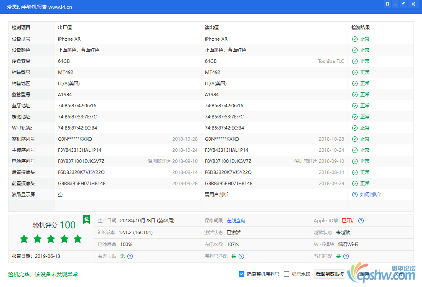Click the green check icon for 电池序列号
The image size is (422, 287).
click(355, 161)
